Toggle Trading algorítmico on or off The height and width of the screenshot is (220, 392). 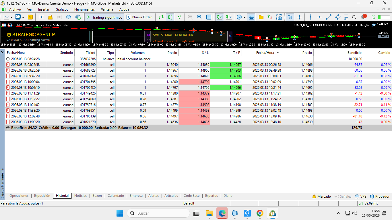[x=104, y=17]
